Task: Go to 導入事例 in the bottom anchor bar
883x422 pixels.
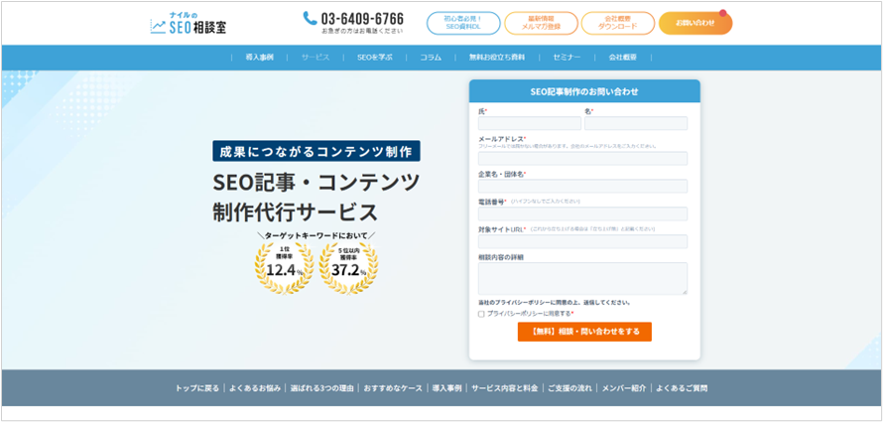Action: (446, 388)
